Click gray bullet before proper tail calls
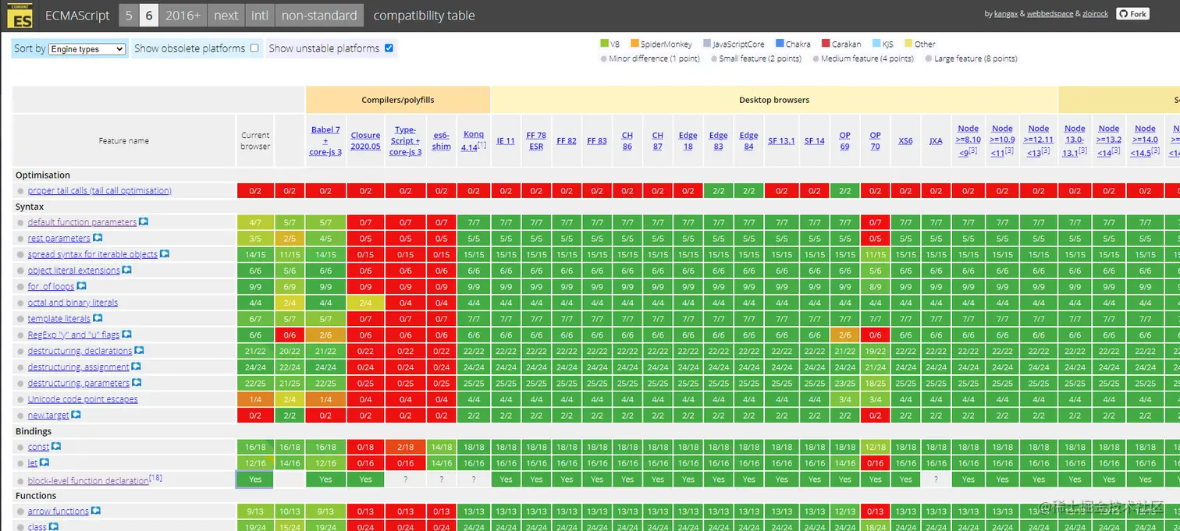 coord(21,191)
